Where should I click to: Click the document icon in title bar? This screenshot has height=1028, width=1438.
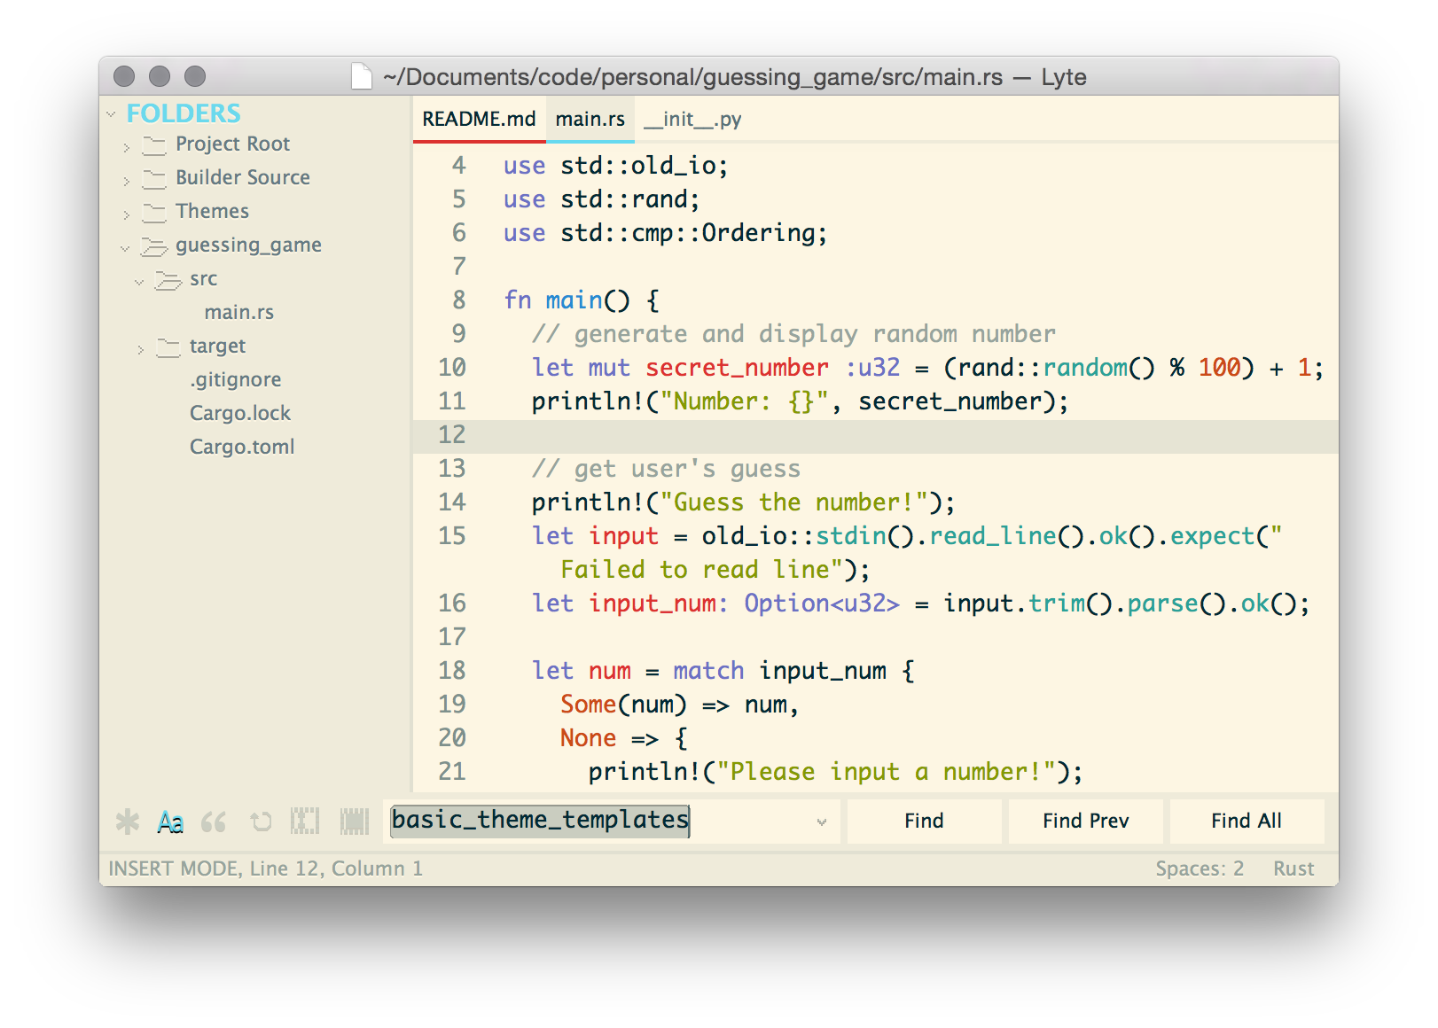click(362, 76)
